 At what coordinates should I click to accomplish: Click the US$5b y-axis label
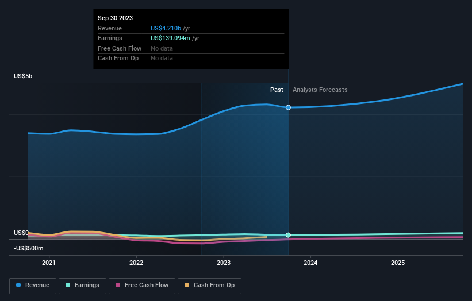pyautogui.click(x=23, y=76)
